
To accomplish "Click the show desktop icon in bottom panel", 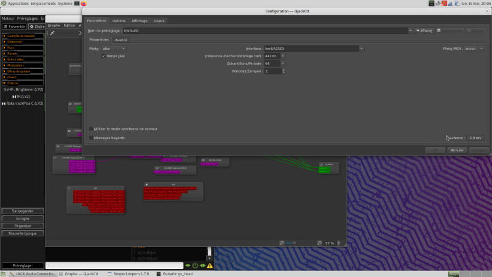I will coord(3,274).
